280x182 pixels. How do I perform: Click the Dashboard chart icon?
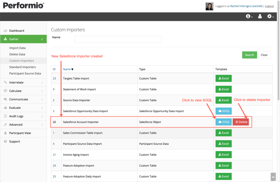tap(5, 31)
